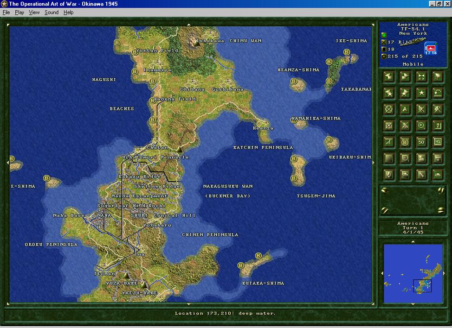Select the next unit arrow icon
Viewport: 452px width, 328px height.
[405, 77]
